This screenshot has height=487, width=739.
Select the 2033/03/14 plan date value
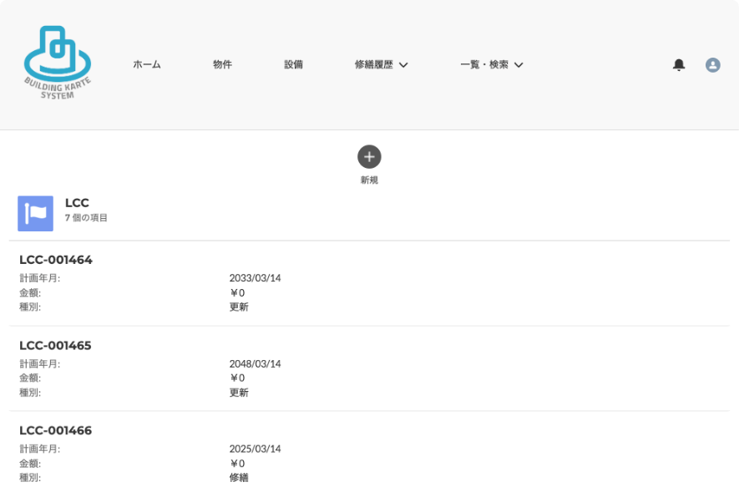point(255,278)
